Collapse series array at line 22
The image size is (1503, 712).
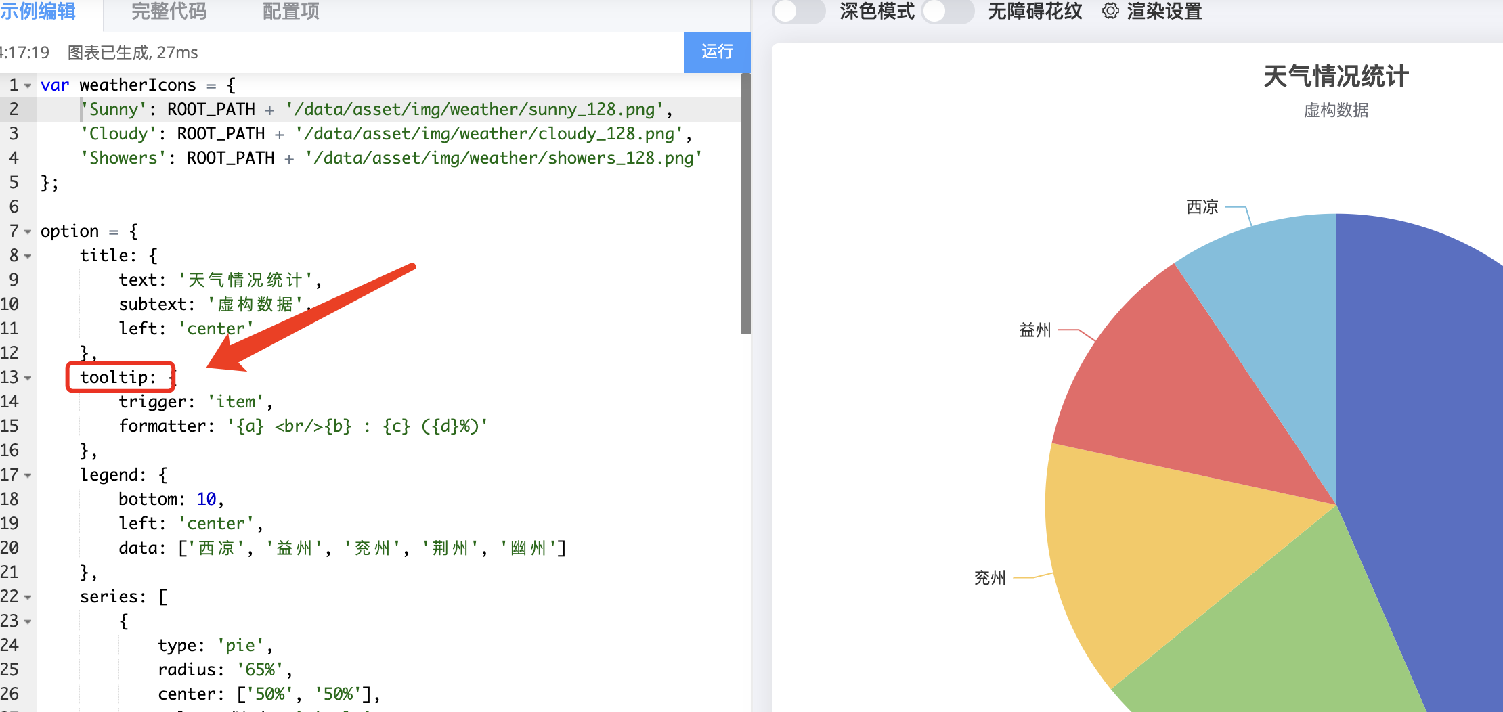pyautogui.click(x=28, y=598)
